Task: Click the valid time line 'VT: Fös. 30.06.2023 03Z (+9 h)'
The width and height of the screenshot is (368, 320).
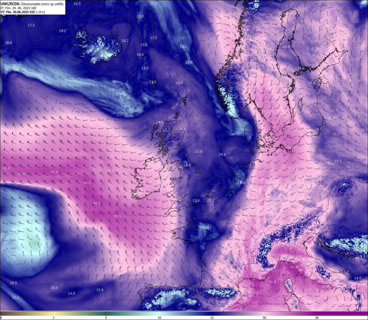Action: pyautogui.click(x=23, y=12)
